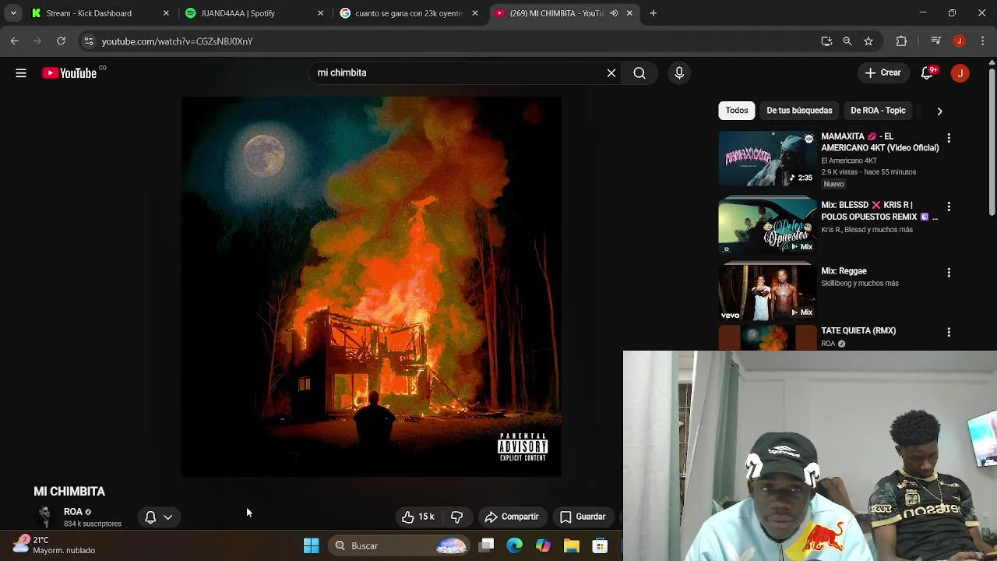Open Copilot icon on taskbar

[x=543, y=546]
